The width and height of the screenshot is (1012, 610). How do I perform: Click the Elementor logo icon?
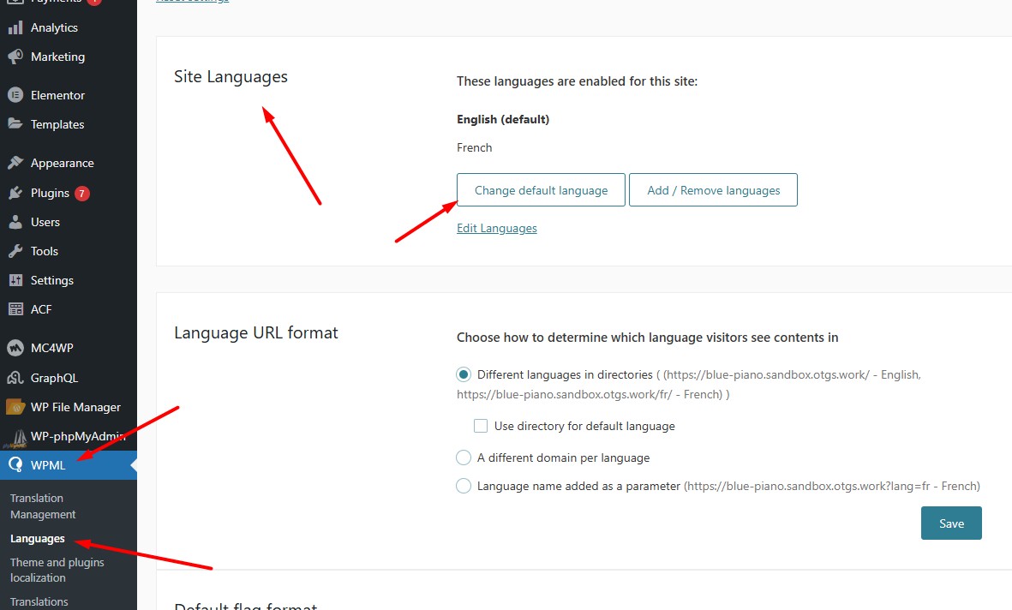15,95
